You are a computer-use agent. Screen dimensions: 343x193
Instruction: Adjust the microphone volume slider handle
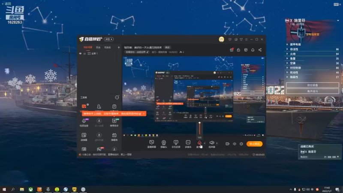pyautogui.click(x=199, y=123)
